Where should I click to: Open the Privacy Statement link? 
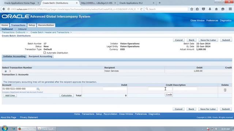(29, 118)
